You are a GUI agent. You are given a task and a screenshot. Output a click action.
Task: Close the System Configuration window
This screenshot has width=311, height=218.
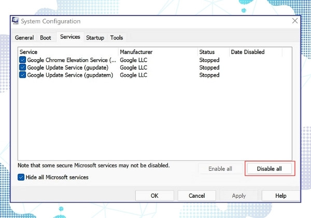tap(295, 21)
